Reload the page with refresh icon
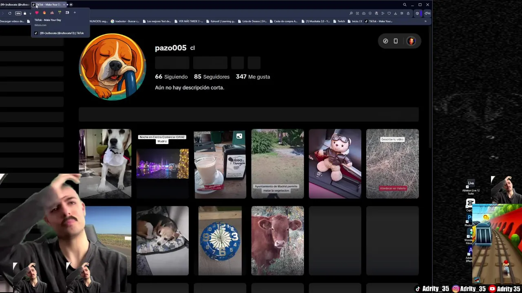This screenshot has width=522, height=293. [x=10, y=13]
